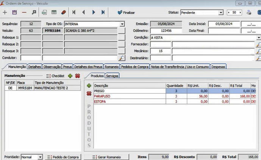Image resolution: width=261 pixels, height=160 pixels.
Task: Go to next record
Action: click(94, 12)
